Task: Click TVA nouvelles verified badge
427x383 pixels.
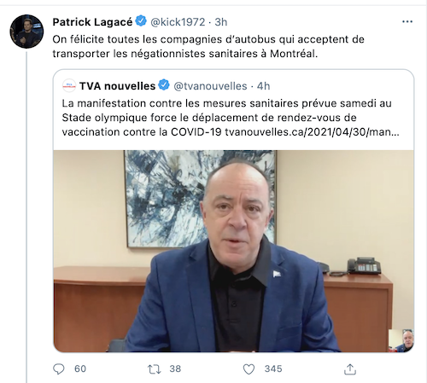Action: 164,85
